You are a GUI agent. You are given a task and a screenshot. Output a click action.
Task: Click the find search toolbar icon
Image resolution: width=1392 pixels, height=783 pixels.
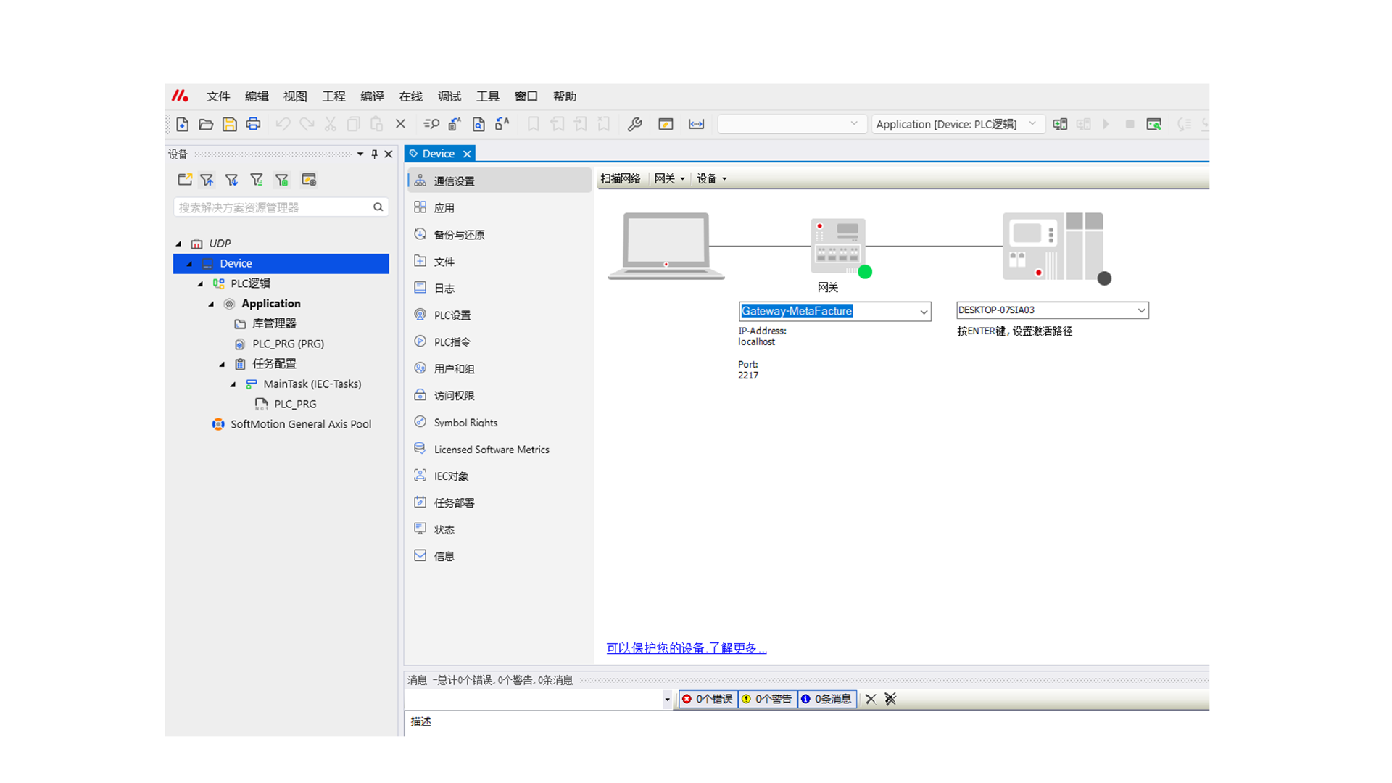click(431, 125)
